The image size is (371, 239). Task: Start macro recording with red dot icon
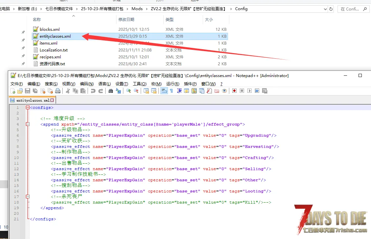click(x=234, y=91)
